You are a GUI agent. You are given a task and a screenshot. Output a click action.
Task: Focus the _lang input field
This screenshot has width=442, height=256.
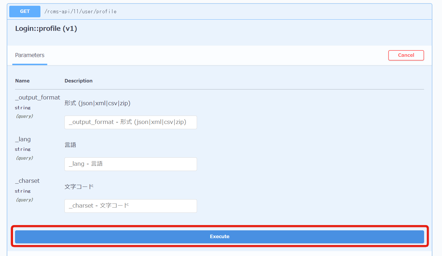(131, 164)
